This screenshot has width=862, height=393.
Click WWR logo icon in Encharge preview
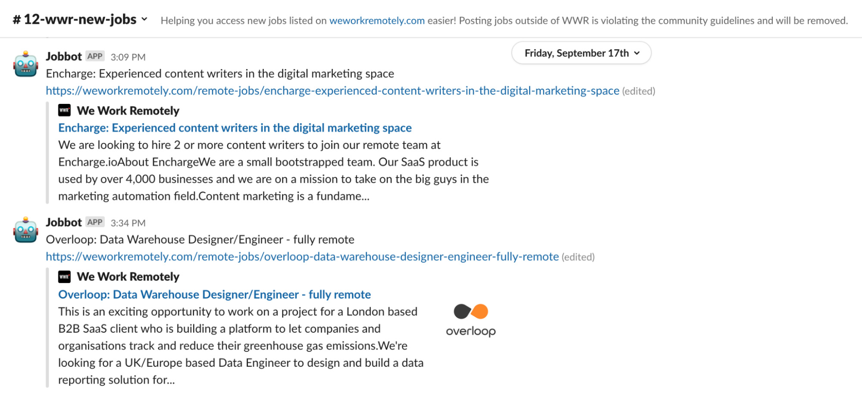pos(64,111)
